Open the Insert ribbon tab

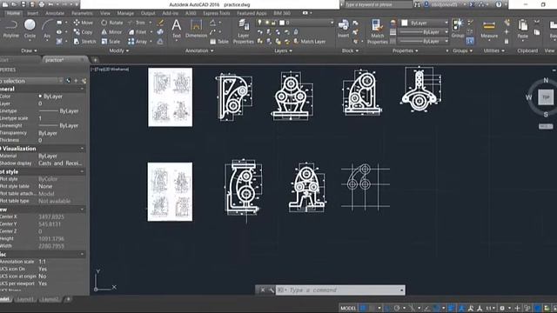[x=33, y=13]
